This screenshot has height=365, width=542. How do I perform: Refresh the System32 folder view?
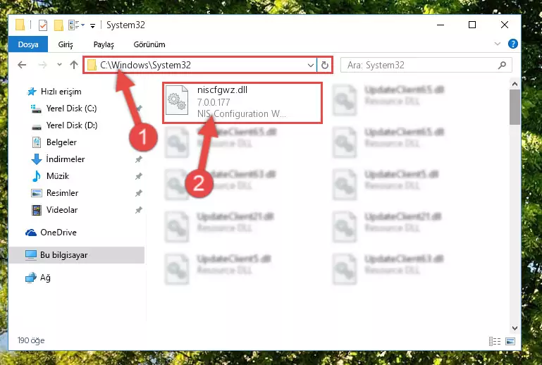(325, 65)
